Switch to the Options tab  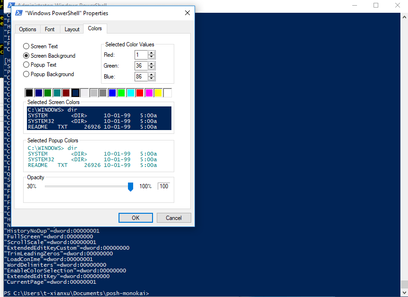point(27,29)
